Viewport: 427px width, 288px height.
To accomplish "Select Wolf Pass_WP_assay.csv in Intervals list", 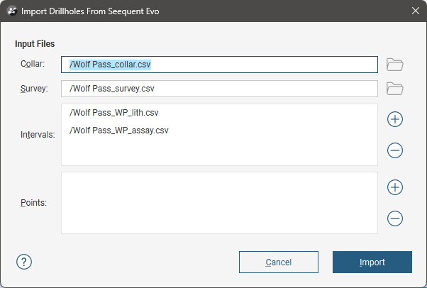I will click(x=118, y=131).
